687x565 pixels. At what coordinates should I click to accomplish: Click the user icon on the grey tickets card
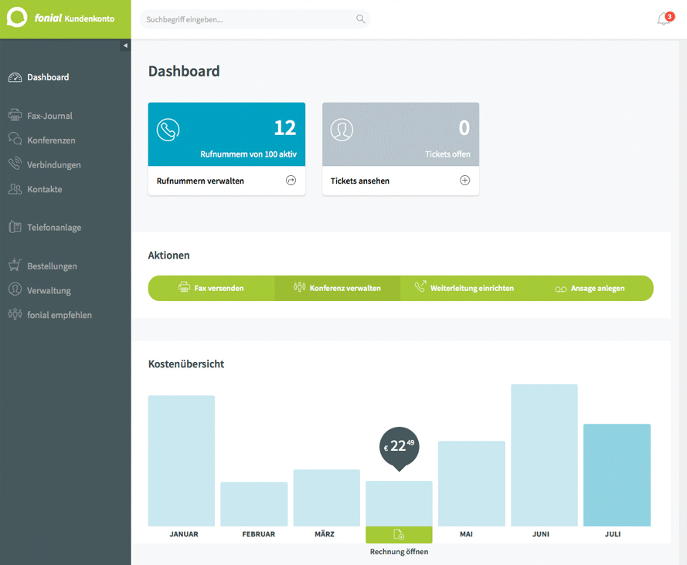click(342, 130)
